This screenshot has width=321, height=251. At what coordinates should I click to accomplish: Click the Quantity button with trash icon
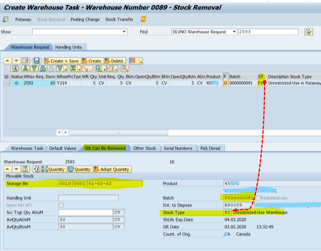point(80,169)
